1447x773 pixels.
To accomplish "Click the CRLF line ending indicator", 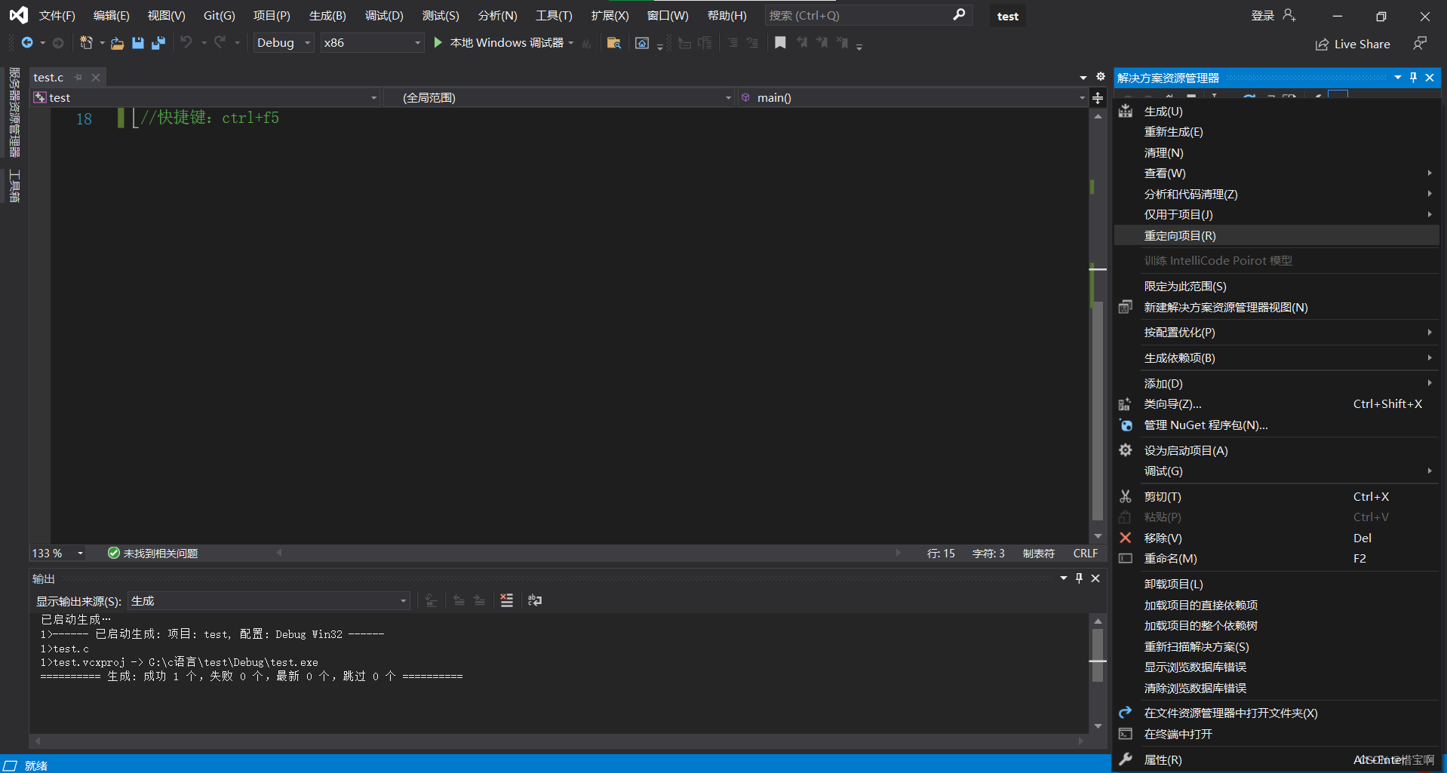I will coord(1085,553).
